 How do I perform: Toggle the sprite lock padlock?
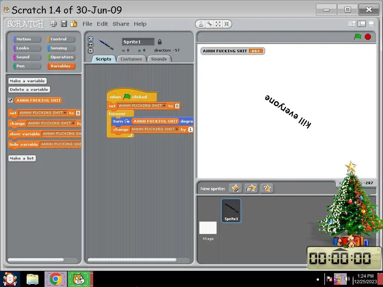click(159, 42)
